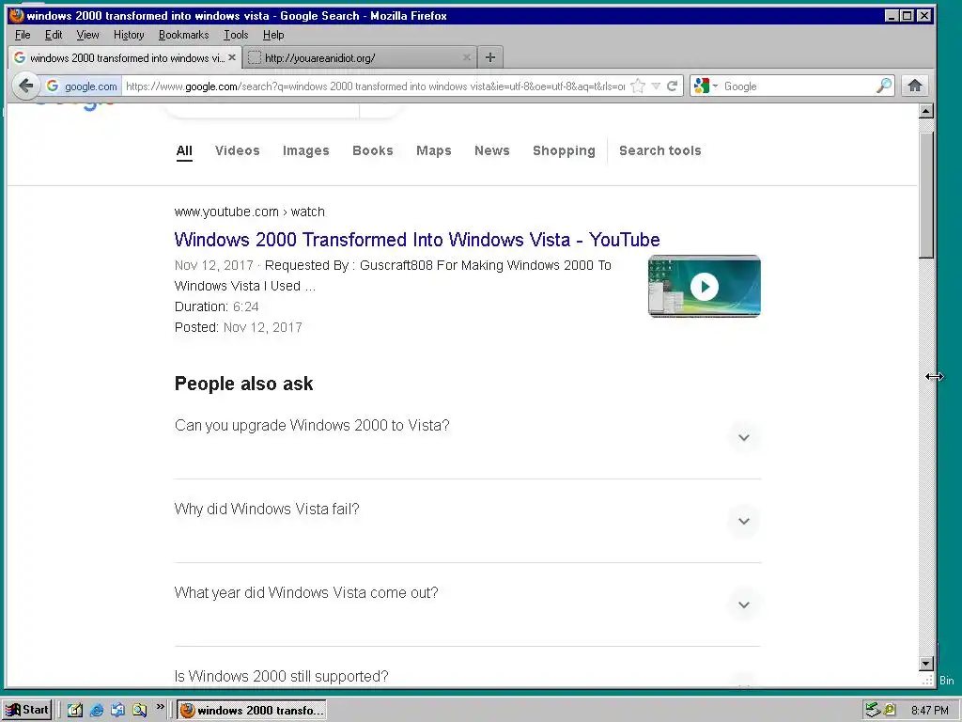The image size is (962, 722).
Task: Switch to Images search results
Action: 305,150
